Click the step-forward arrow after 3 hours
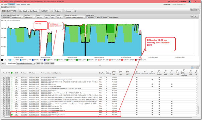Screen dimensions: 202x120 point(75,11)
